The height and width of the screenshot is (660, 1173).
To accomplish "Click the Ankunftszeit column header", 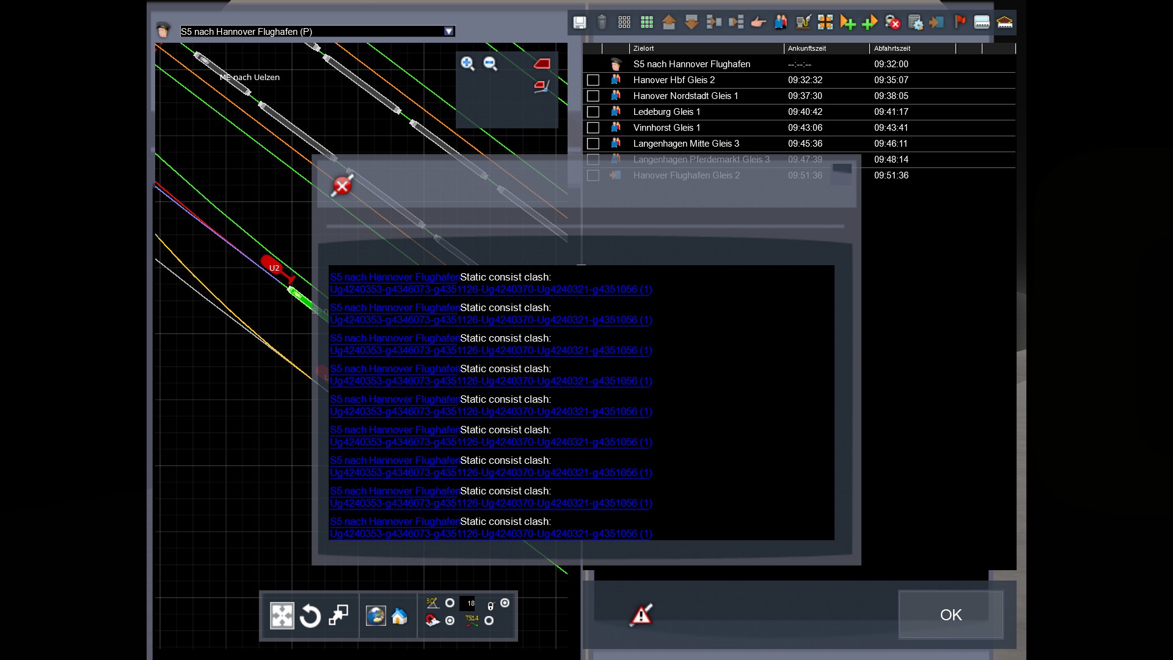I will [806, 48].
